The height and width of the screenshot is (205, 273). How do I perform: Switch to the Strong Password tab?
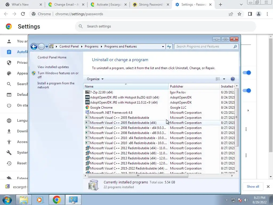tap(151, 5)
